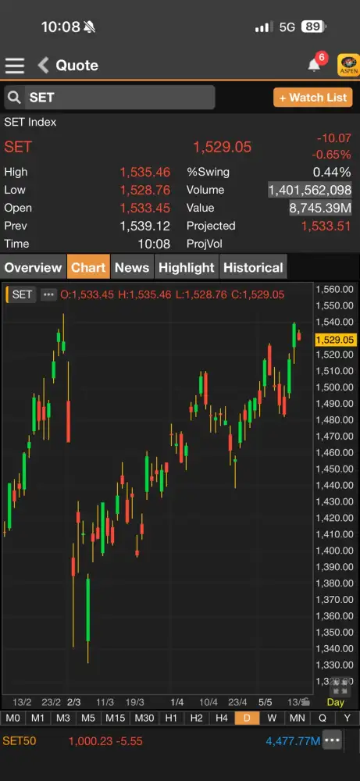This screenshot has width=360, height=781.
Task: Select the H1 timeframe
Action: point(171,718)
